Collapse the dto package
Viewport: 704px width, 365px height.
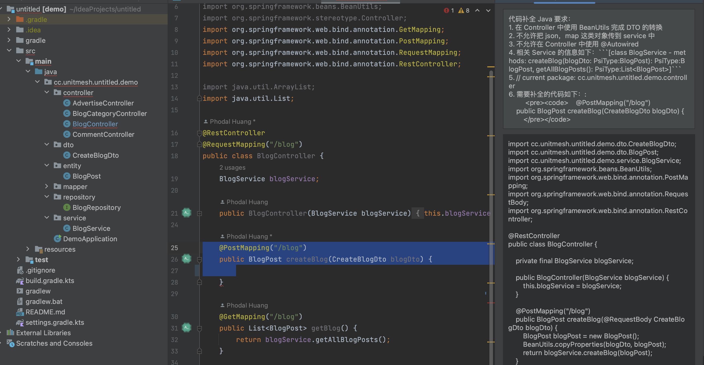(47, 145)
